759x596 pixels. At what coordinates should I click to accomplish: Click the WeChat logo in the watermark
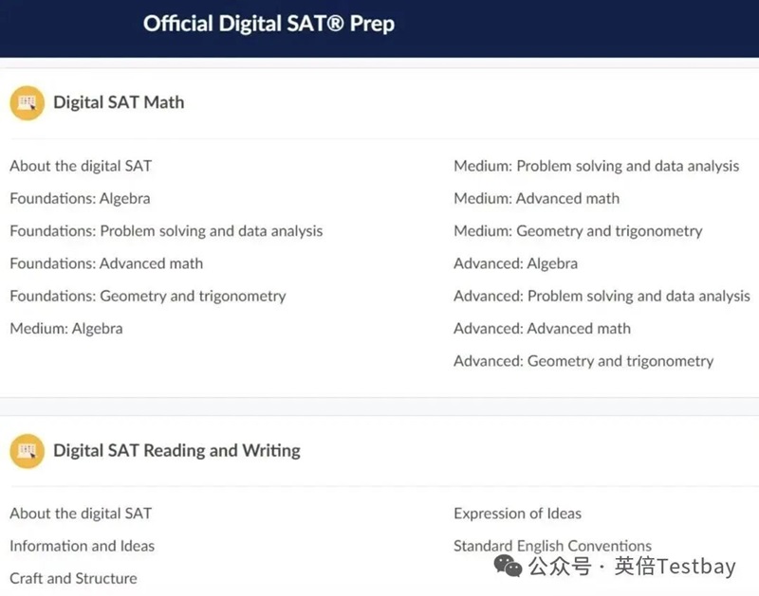(x=508, y=567)
